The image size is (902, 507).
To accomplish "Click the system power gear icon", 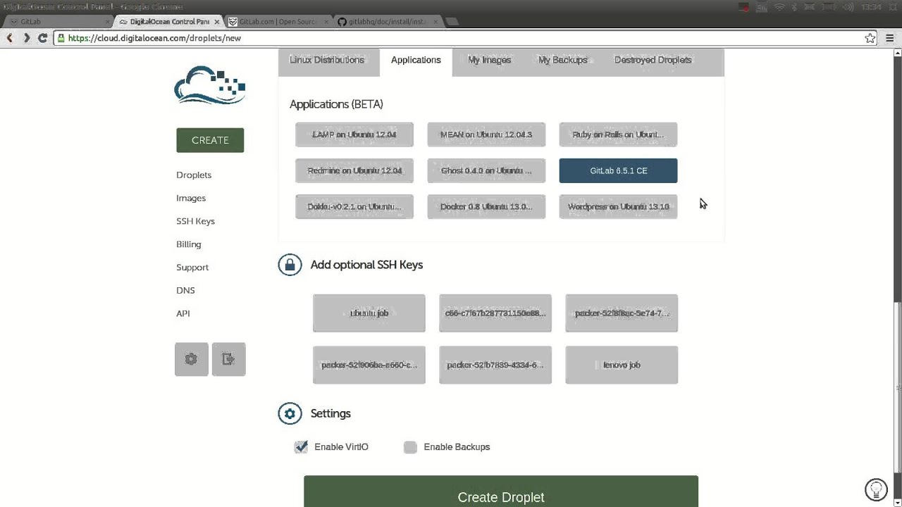I will pos(893,7).
